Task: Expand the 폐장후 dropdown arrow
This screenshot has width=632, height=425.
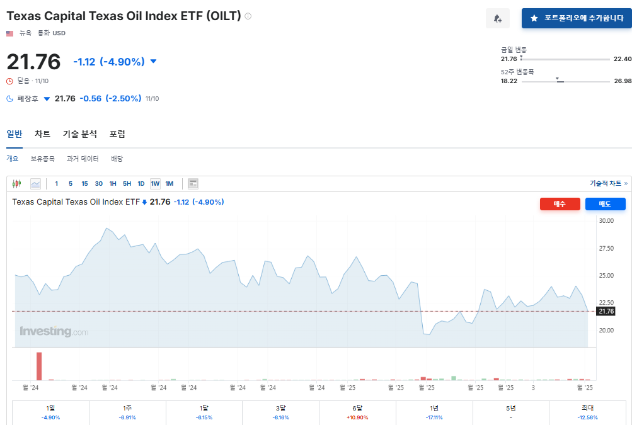Action: point(47,99)
